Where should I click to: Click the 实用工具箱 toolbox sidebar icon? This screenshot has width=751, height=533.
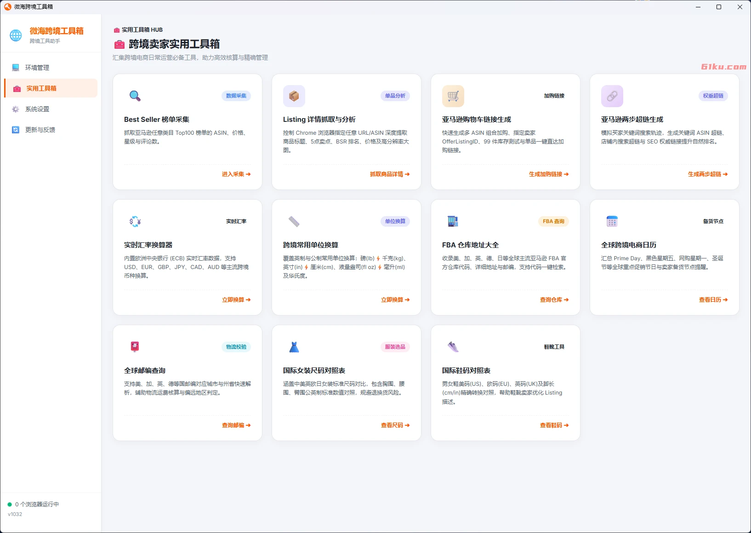(17, 89)
